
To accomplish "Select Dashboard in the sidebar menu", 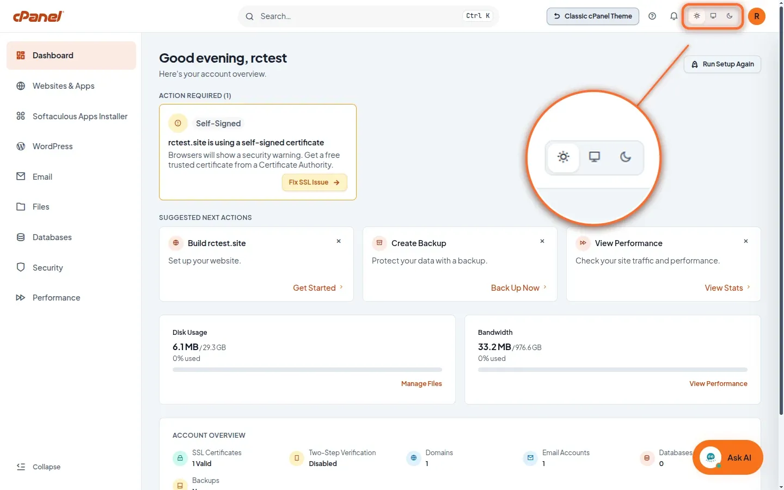I will pyautogui.click(x=71, y=56).
